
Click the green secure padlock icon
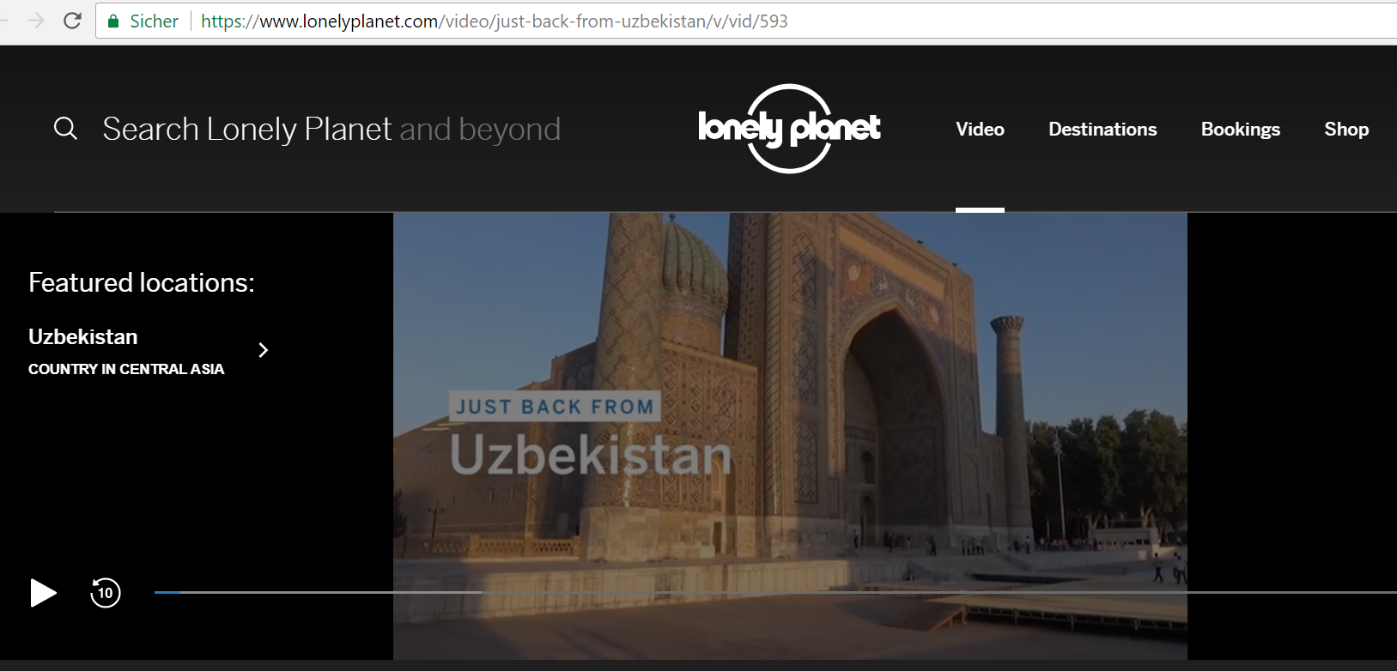pos(112,21)
